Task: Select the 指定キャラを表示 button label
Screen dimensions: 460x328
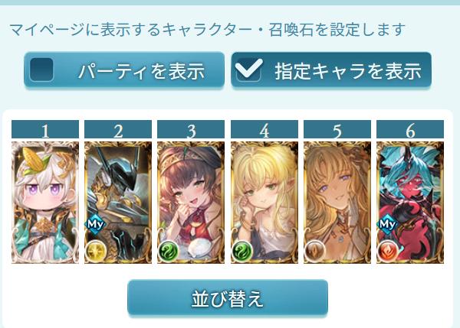Action: pos(348,71)
